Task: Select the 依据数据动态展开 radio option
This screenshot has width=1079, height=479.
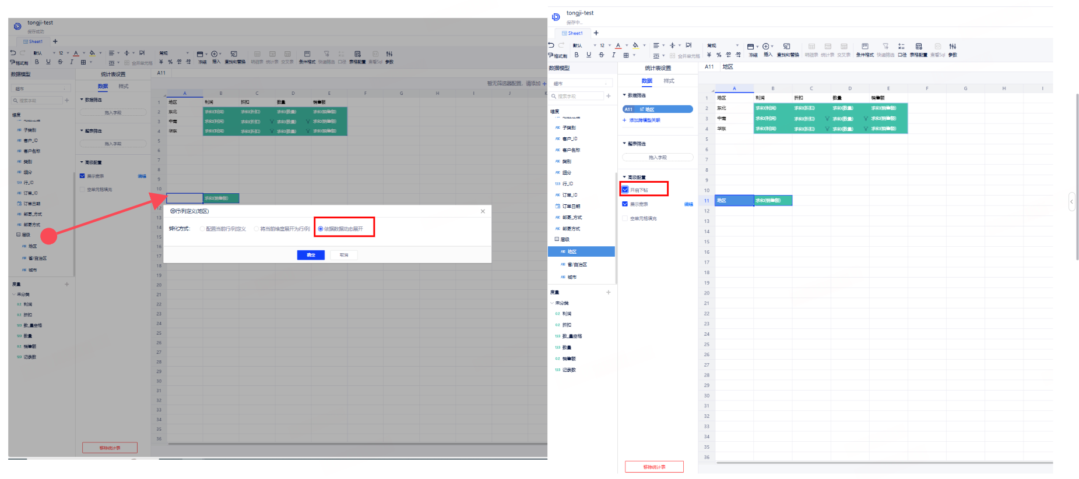Action: 321,229
